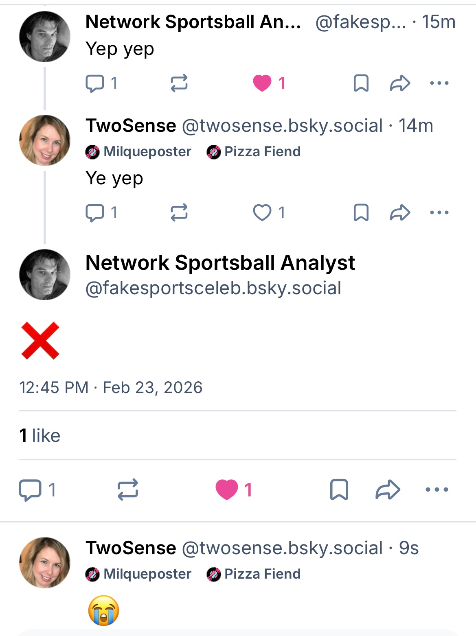Share the "Ye yep" post
The height and width of the screenshot is (636, 476).
(400, 212)
